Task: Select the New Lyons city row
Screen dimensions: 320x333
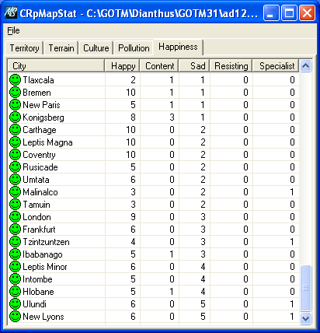Action: (154, 317)
